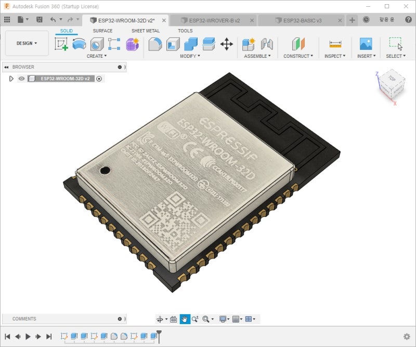Expand the CREATE menu
Screen dimensions: 416x347
97,56
